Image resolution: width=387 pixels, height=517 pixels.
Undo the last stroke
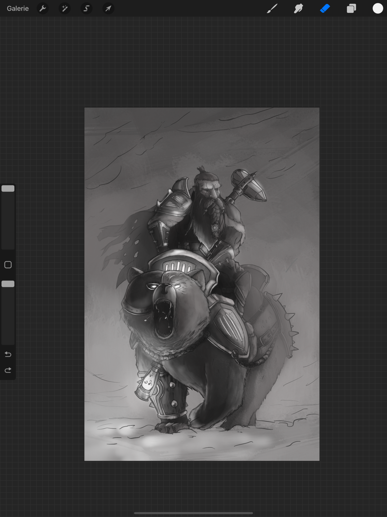8,354
